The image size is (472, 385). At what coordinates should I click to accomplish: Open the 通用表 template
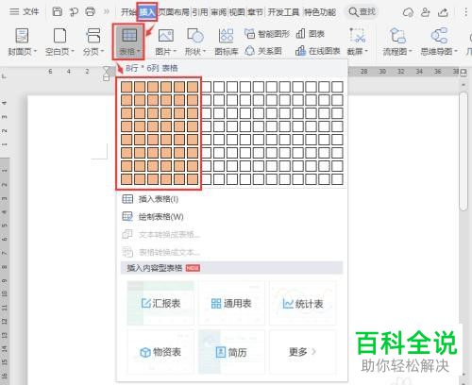[x=231, y=303]
